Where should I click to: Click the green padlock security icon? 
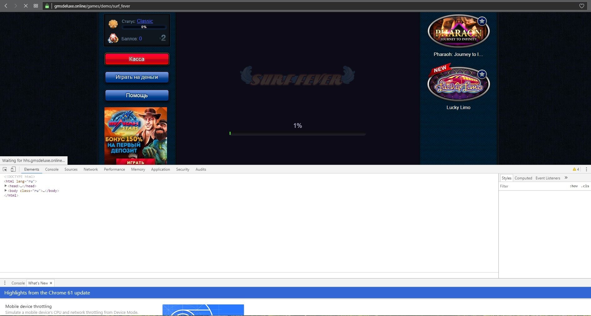tap(47, 6)
